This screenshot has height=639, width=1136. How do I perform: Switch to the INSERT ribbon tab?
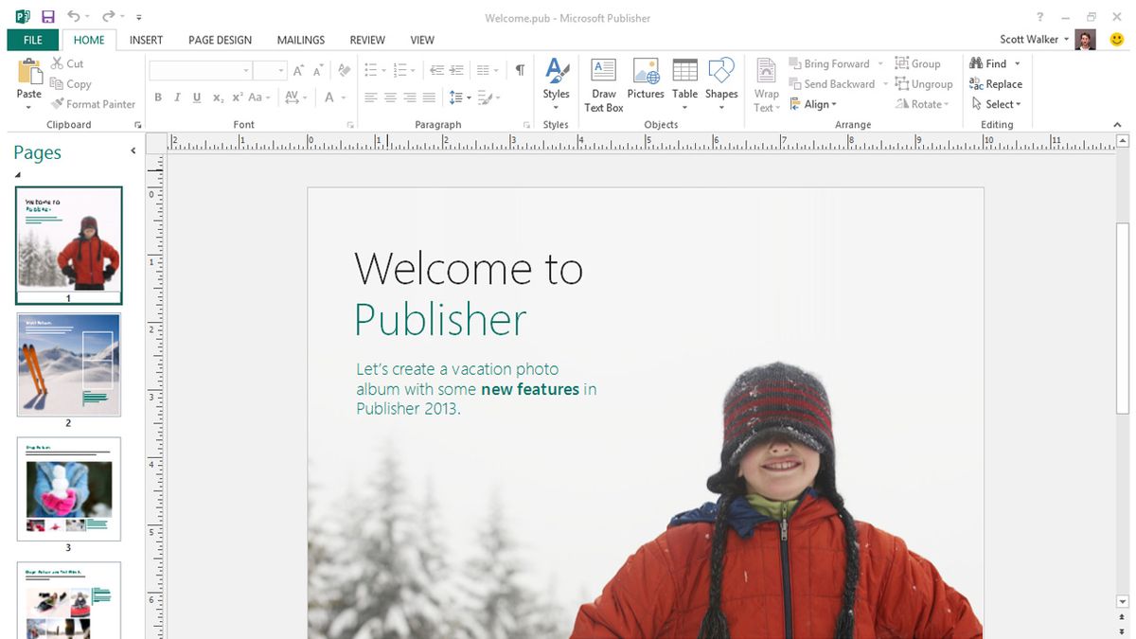click(146, 40)
